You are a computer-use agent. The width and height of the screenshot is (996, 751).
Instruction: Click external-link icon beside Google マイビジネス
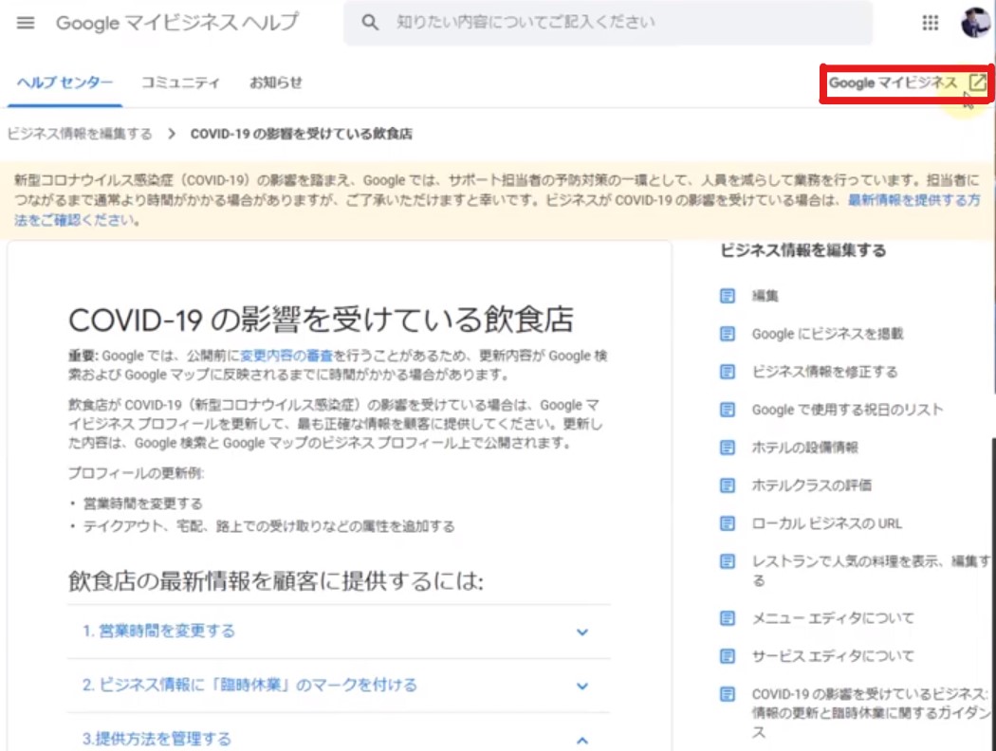click(978, 82)
